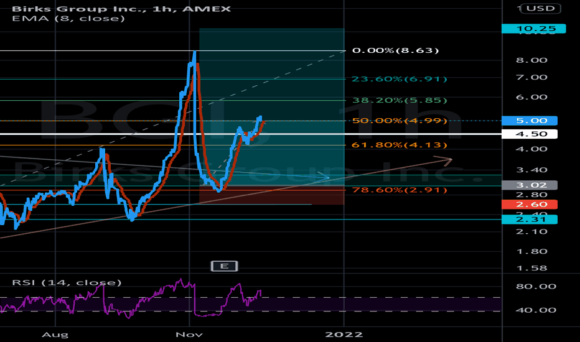580x342 pixels.
Task: Click the earnings 'E' marker on the chart
Action: pyautogui.click(x=224, y=266)
